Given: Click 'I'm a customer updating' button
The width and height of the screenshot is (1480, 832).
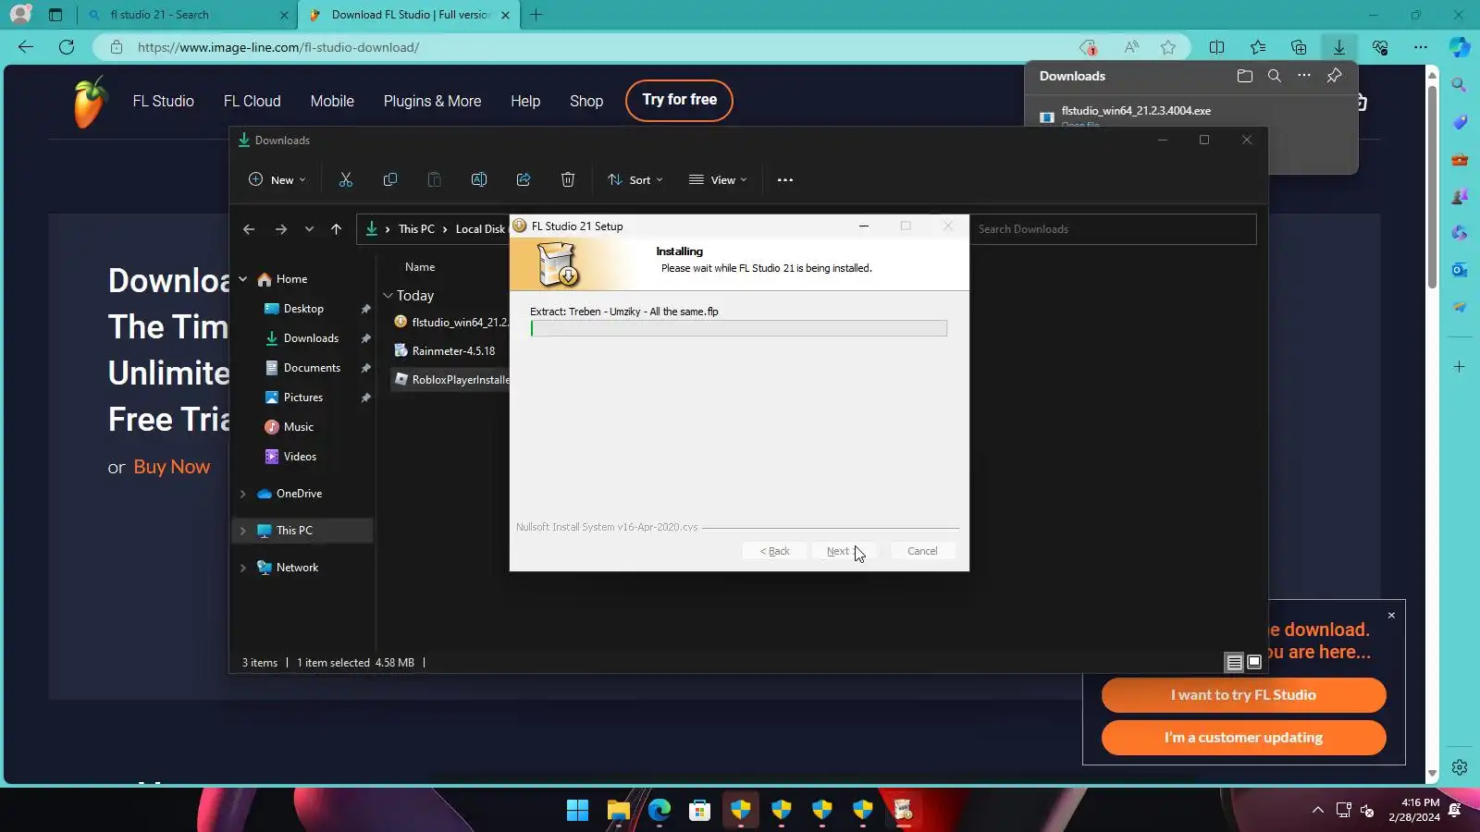Looking at the screenshot, I should tap(1243, 738).
